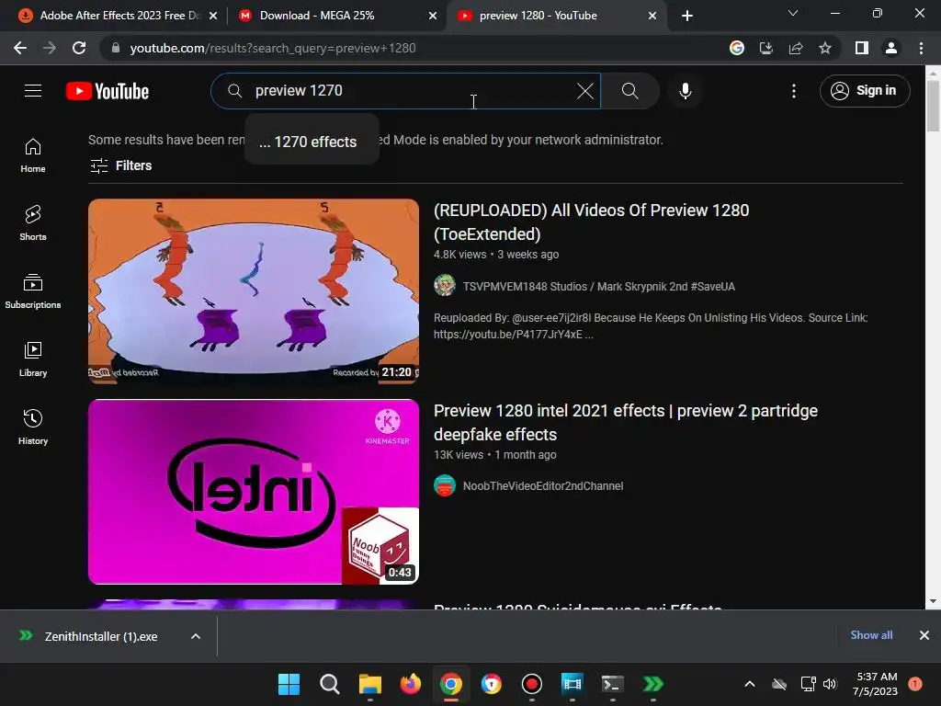Launch Firefox from the taskbar
Image resolution: width=941 pixels, height=706 pixels.
point(411,684)
